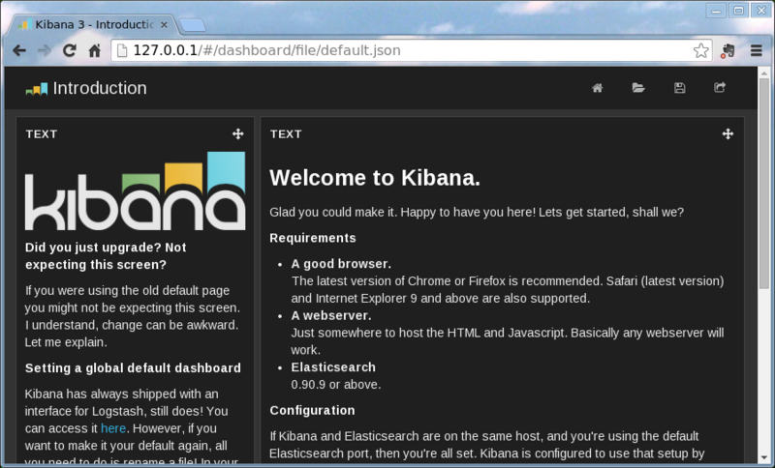Click the 'Requirements' heading
This screenshot has width=775, height=468.
tap(313, 238)
